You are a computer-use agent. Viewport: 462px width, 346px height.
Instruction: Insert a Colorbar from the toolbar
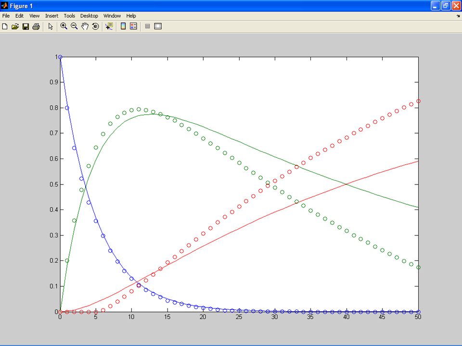click(123, 26)
